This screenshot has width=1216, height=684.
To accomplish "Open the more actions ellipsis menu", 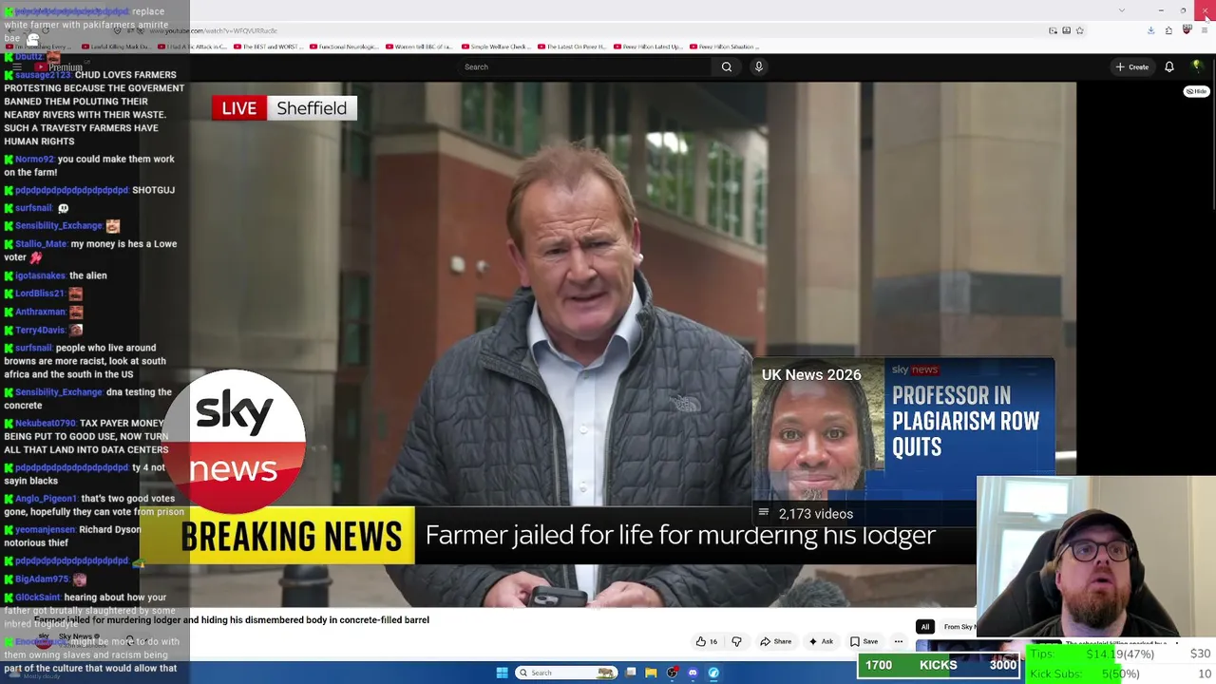I will pos(898,641).
